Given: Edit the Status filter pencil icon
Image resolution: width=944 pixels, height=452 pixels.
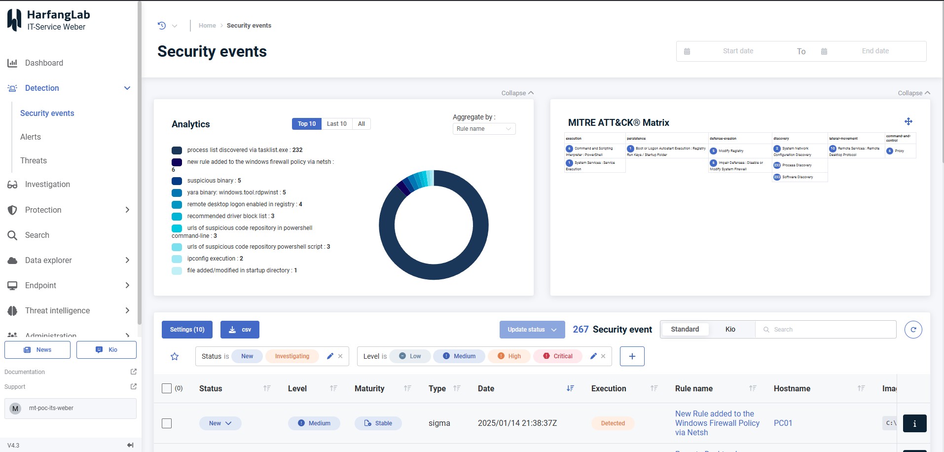Looking at the screenshot, I should [x=330, y=356].
